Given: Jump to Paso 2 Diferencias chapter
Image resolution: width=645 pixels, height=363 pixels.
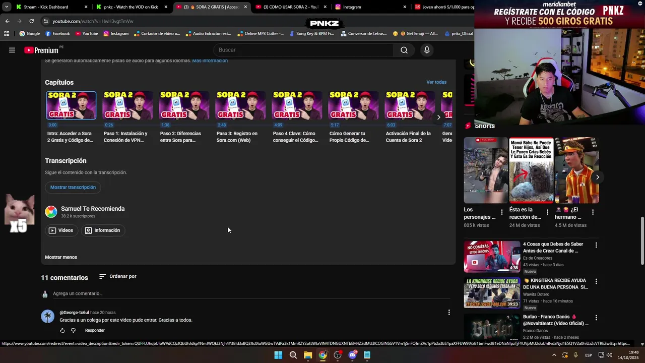Looking at the screenshot, I should click(x=184, y=105).
